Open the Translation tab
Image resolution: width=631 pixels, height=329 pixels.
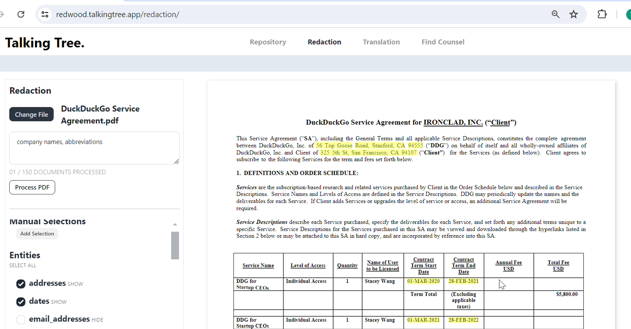(381, 42)
